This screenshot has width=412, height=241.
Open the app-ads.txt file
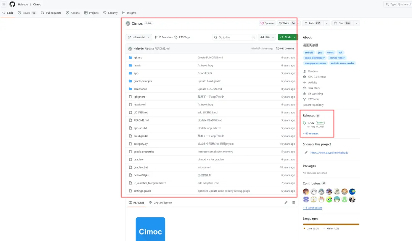(140, 128)
